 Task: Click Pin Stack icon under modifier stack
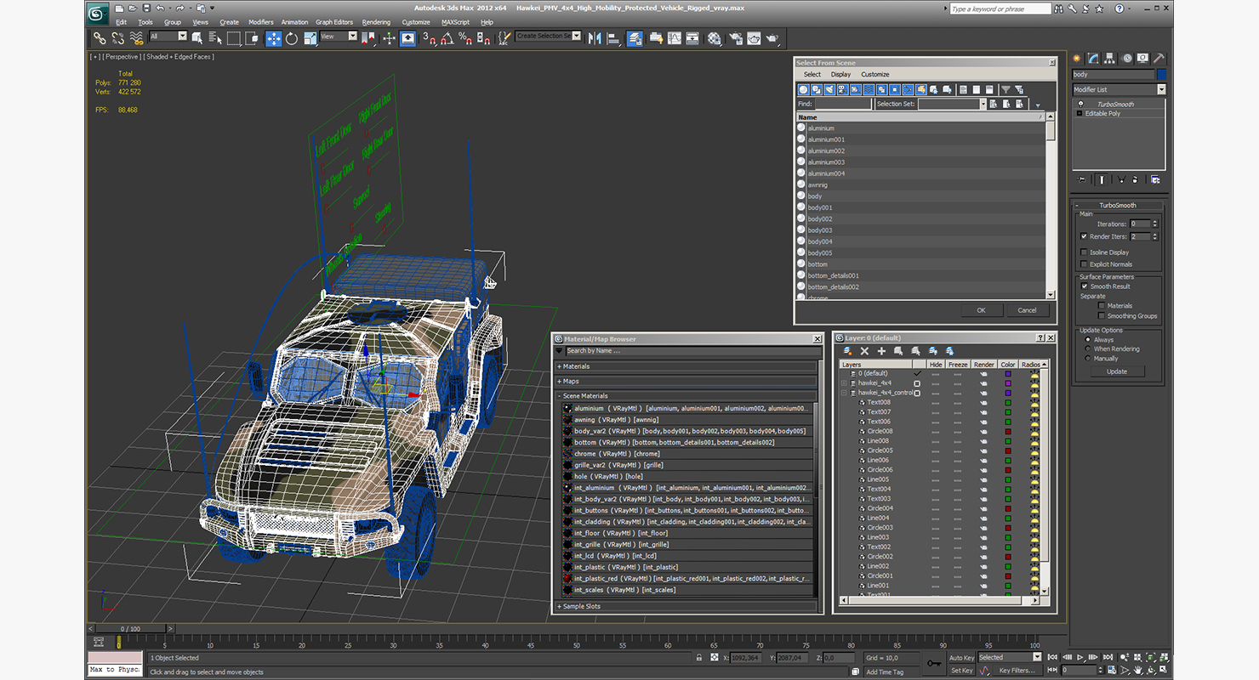(x=1081, y=179)
